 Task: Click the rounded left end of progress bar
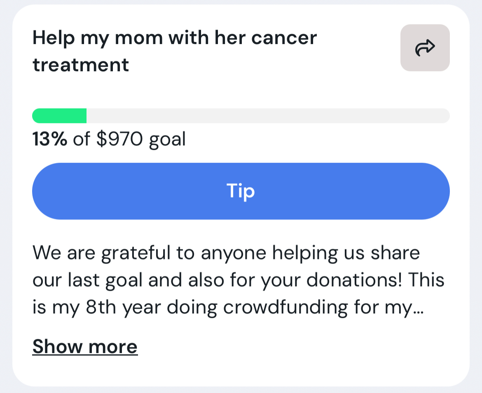pos(36,116)
